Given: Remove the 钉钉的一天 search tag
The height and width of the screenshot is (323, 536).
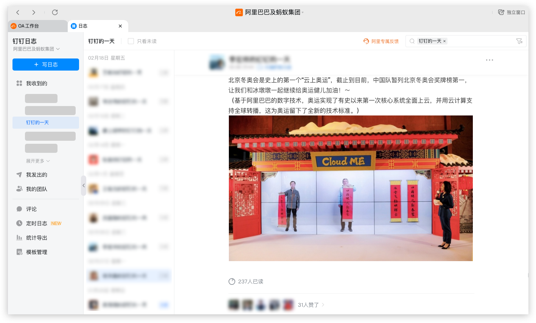Looking at the screenshot, I should coord(444,41).
